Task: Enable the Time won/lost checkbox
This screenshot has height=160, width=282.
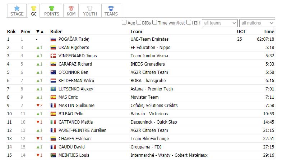Action: (x=154, y=22)
